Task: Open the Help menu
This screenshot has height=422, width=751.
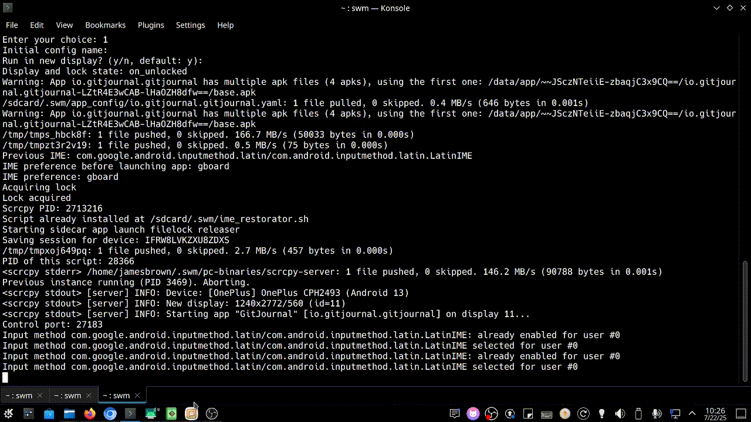Action: click(225, 25)
